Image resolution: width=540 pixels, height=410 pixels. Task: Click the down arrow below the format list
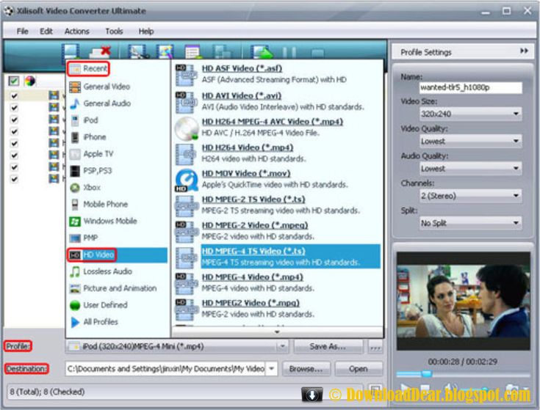(277, 332)
